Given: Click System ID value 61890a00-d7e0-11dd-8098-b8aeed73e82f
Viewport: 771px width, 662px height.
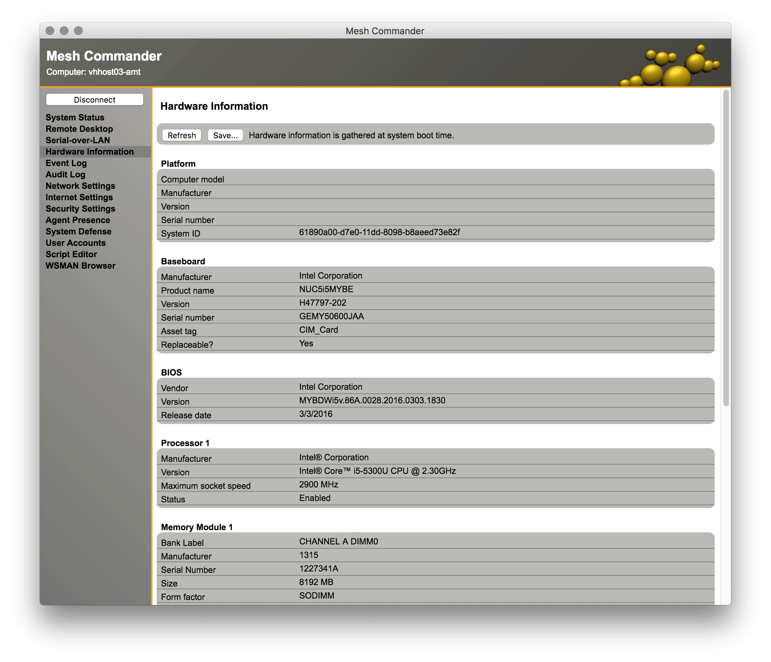Looking at the screenshot, I should click(x=379, y=232).
